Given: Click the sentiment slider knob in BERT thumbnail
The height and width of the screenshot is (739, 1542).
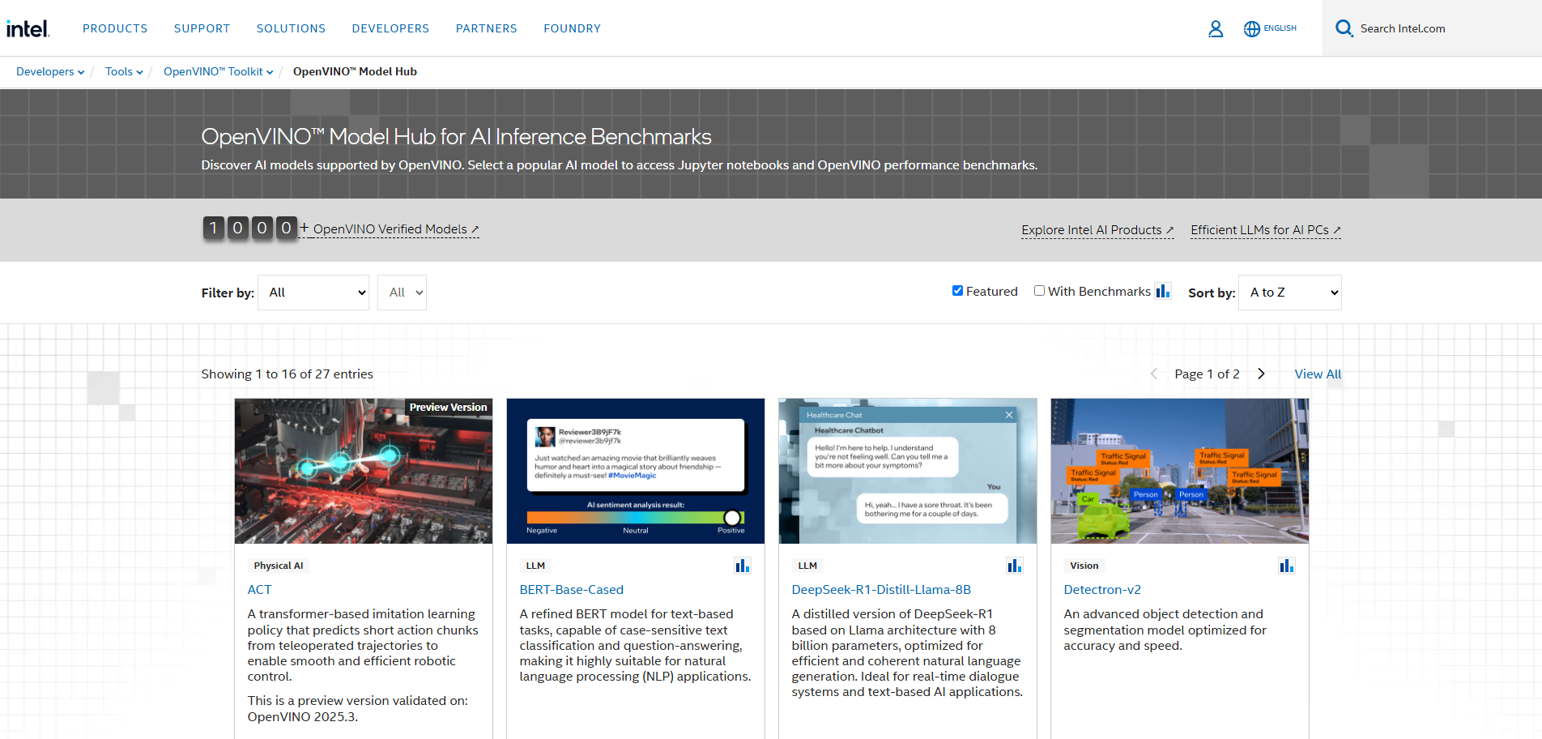Looking at the screenshot, I should [x=732, y=518].
